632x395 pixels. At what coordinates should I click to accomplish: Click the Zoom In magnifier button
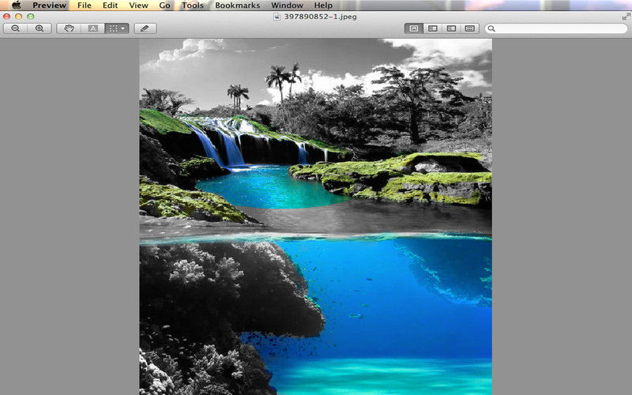click(x=39, y=28)
